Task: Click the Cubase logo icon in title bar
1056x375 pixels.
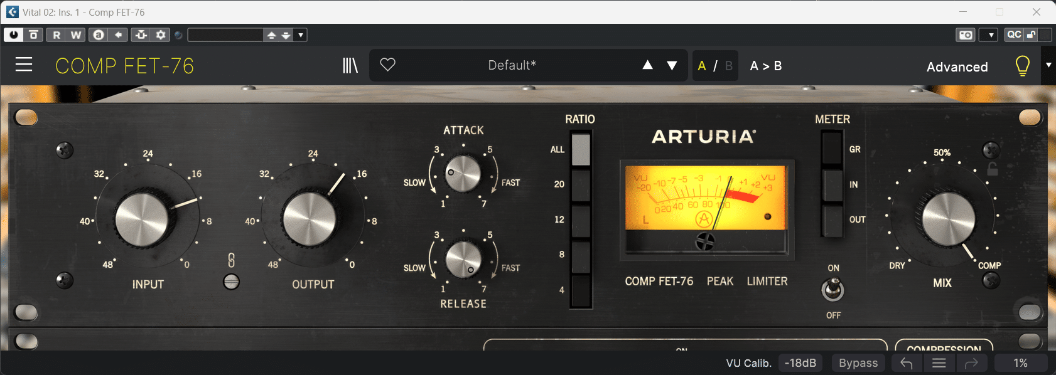Action: click(x=12, y=12)
